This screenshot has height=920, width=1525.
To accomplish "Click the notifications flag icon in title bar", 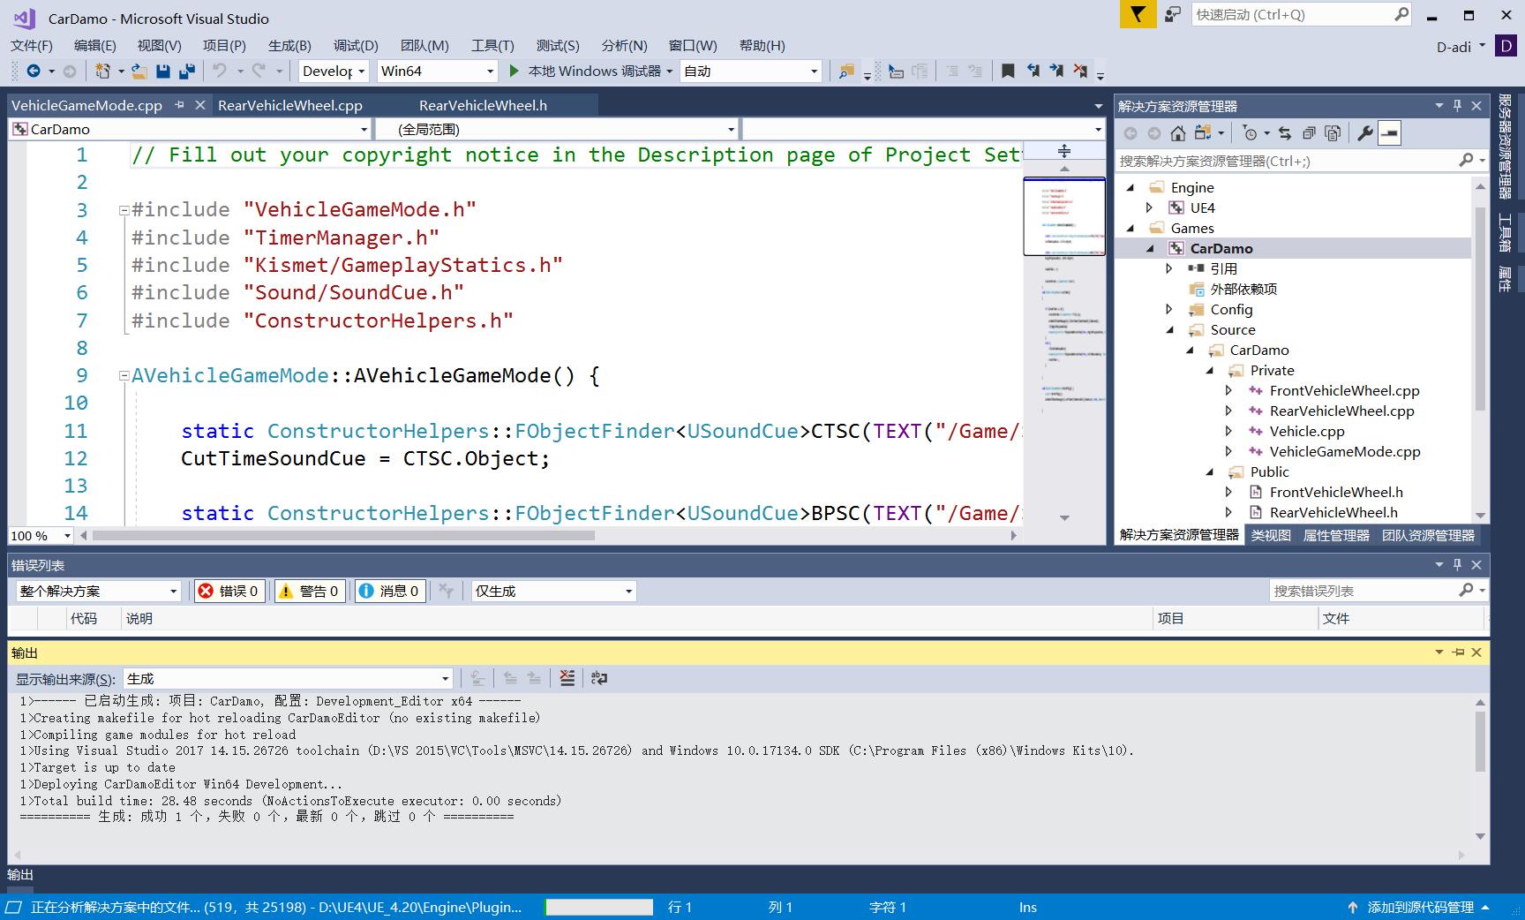I will [x=1138, y=14].
